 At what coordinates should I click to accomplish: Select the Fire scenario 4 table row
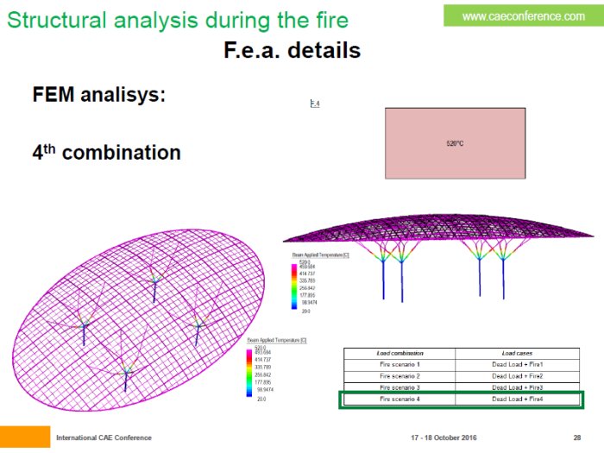tap(461, 400)
